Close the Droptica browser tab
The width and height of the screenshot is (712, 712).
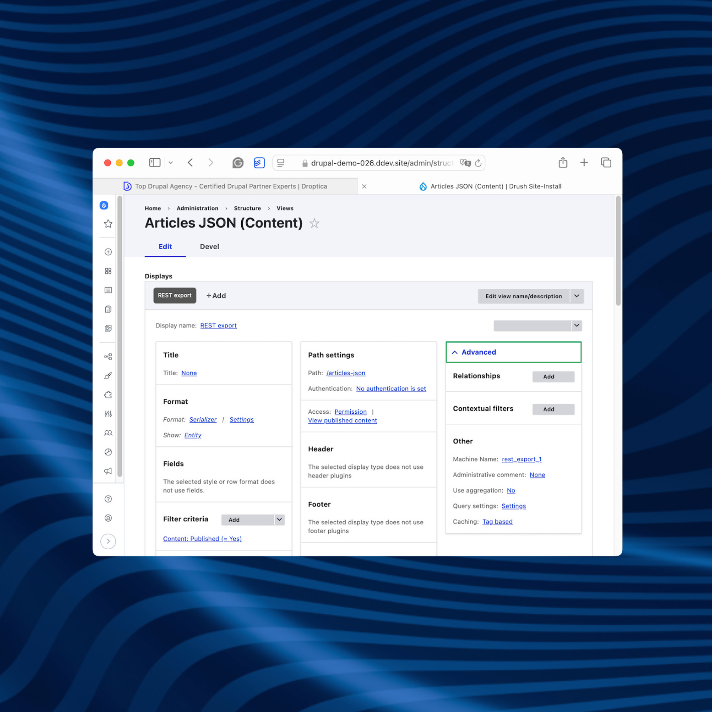(364, 186)
